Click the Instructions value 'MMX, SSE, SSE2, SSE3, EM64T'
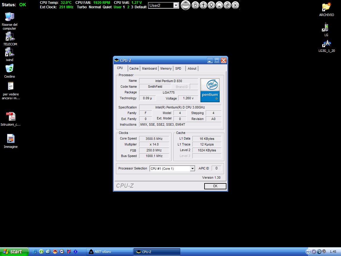 (180, 124)
